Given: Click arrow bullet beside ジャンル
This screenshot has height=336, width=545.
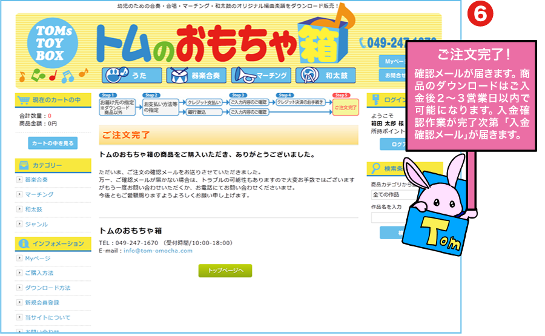Looking at the screenshot, I should coord(19,224).
